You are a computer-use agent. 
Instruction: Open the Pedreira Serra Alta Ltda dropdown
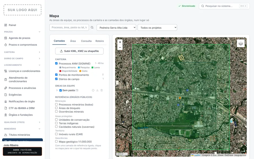coord(116,28)
